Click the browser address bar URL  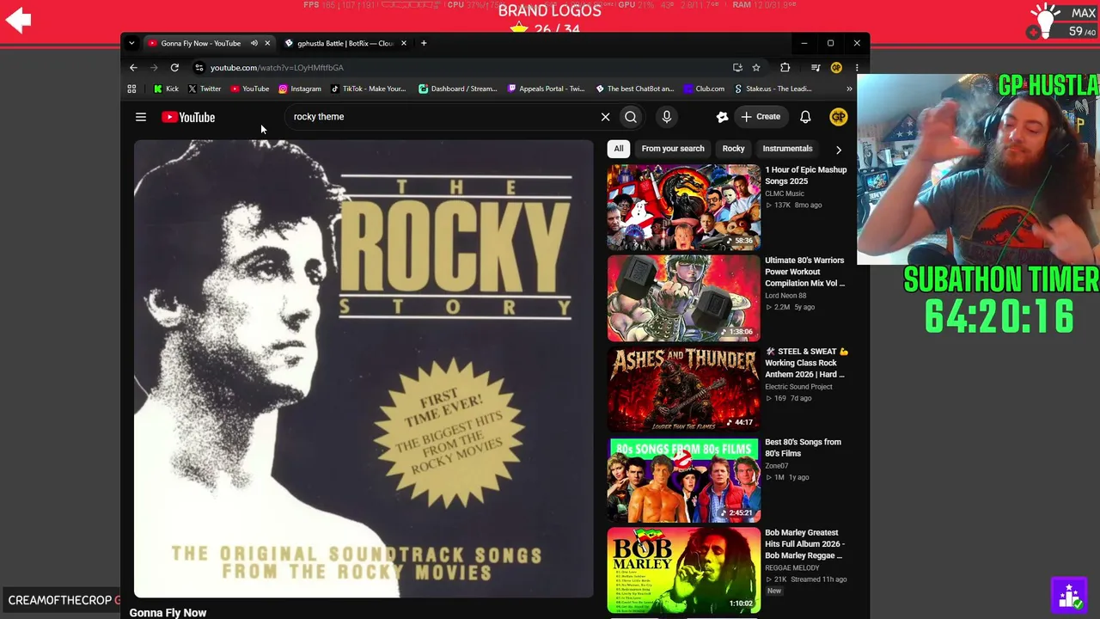(x=277, y=68)
